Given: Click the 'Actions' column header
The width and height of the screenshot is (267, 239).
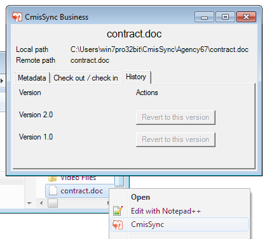Looking at the screenshot, I should click(147, 93).
